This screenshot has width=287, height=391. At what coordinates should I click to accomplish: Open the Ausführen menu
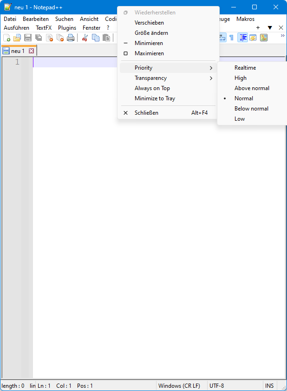coord(16,28)
